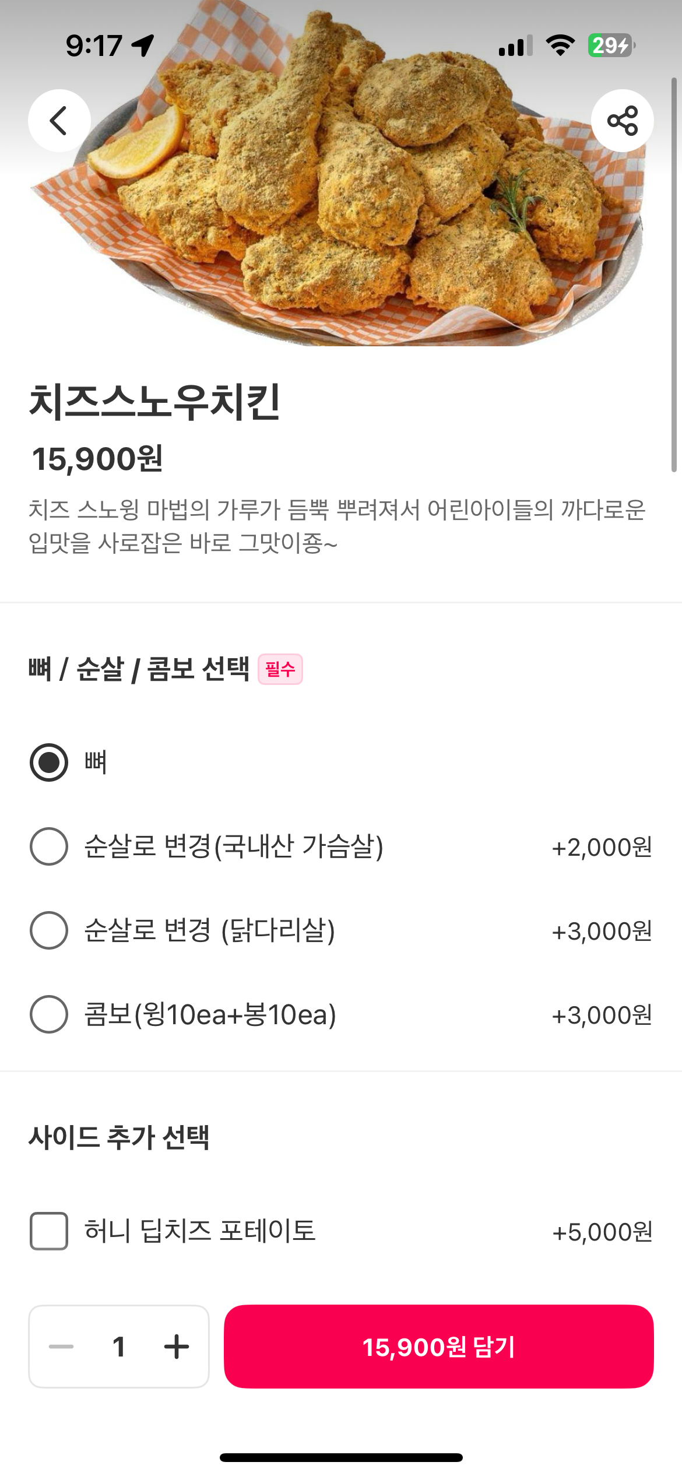Decrease quantity with the minus icon

click(x=61, y=1347)
